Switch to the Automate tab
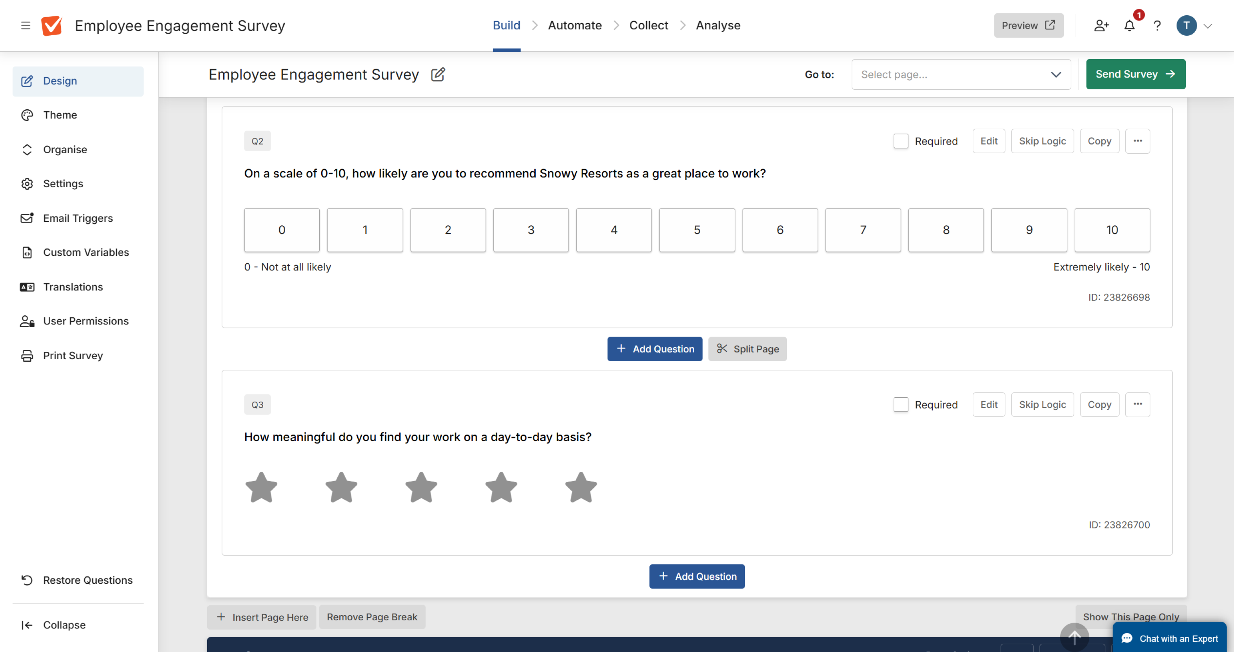The width and height of the screenshot is (1234, 652). (574, 25)
